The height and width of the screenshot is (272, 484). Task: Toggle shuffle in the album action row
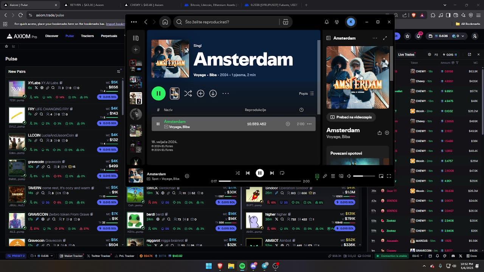click(x=188, y=93)
